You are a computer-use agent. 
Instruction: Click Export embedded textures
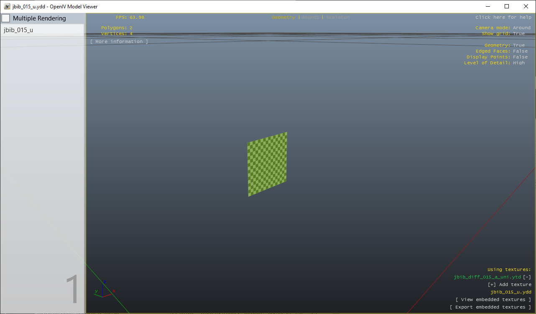[x=491, y=307]
